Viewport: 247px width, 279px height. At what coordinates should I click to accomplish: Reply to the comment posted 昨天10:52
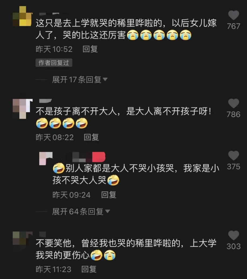[90, 49]
